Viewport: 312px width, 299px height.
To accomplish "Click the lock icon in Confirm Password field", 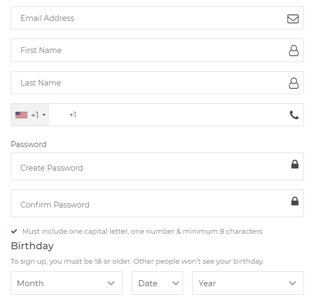I will [295, 201].
